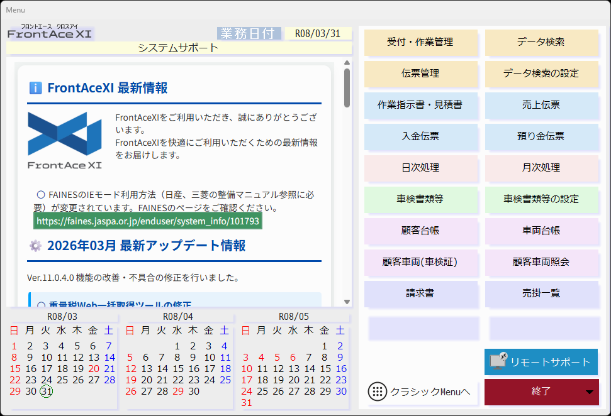Click the gear icon next to 2026年03月 update heading
The width and height of the screenshot is (611, 416).
pyautogui.click(x=36, y=246)
